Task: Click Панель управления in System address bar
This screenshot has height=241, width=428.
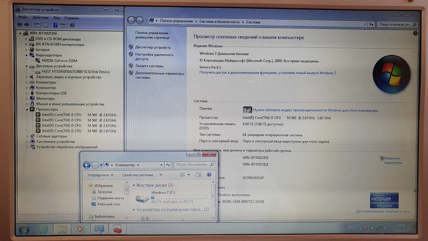Action: (176, 21)
